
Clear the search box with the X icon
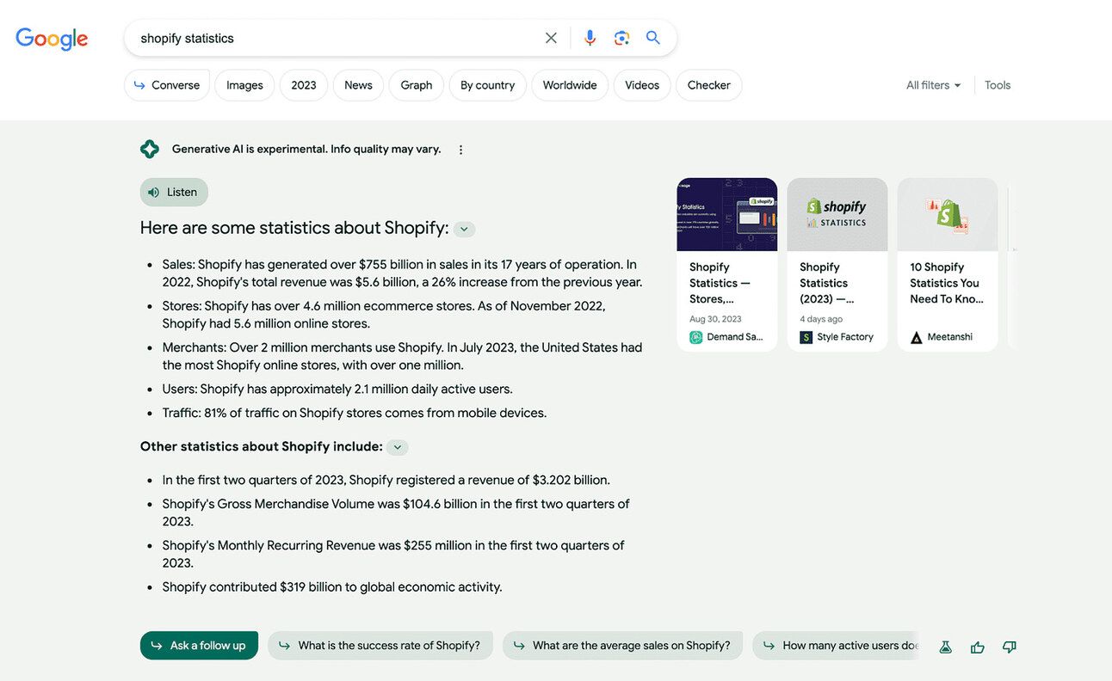click(551, 38)
